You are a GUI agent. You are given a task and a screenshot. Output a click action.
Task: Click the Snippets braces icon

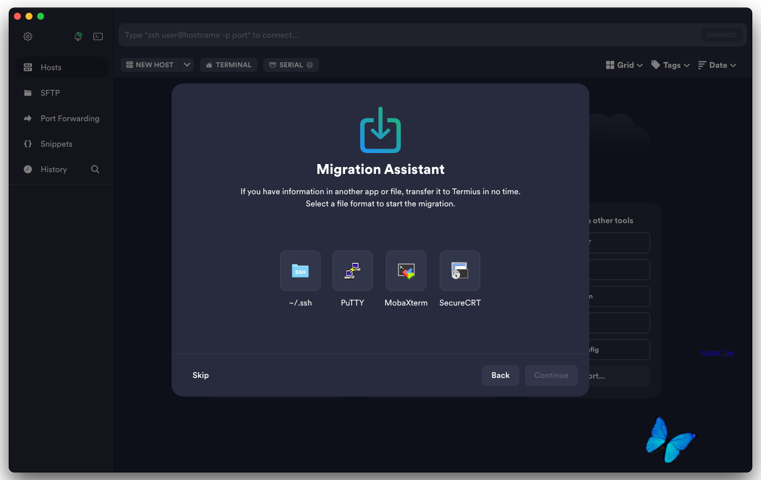coord(28,144)
